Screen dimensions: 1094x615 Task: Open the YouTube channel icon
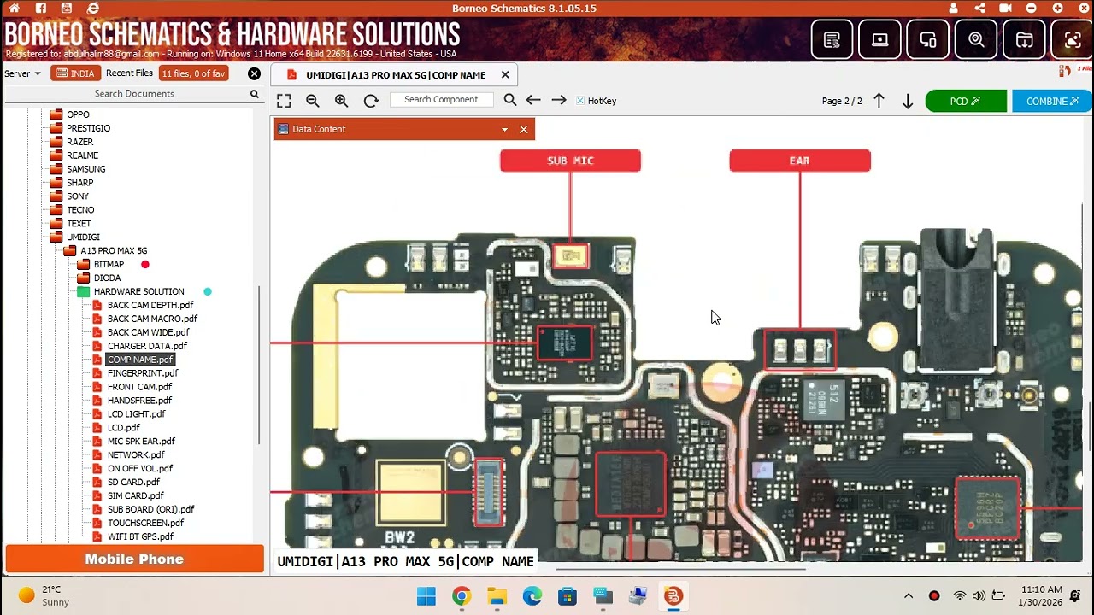point(67,8)
